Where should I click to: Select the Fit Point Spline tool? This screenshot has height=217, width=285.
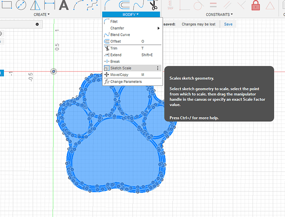(93, 5)
